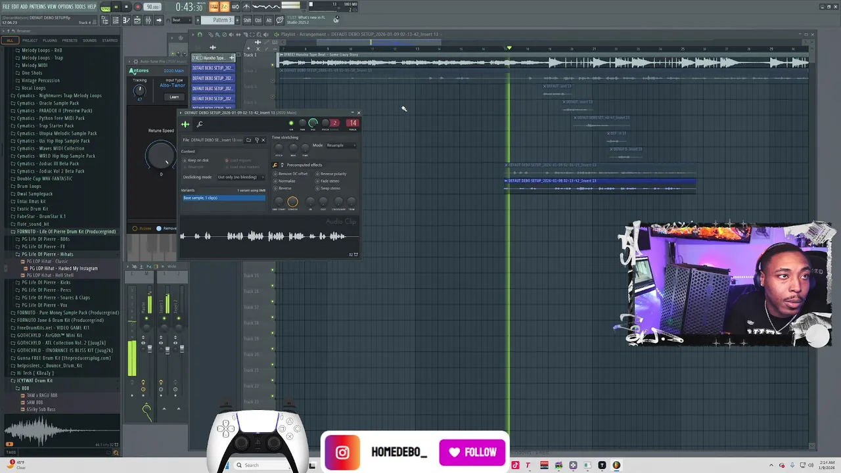
Task: Open the FILE menu
Action: (6, 7)
